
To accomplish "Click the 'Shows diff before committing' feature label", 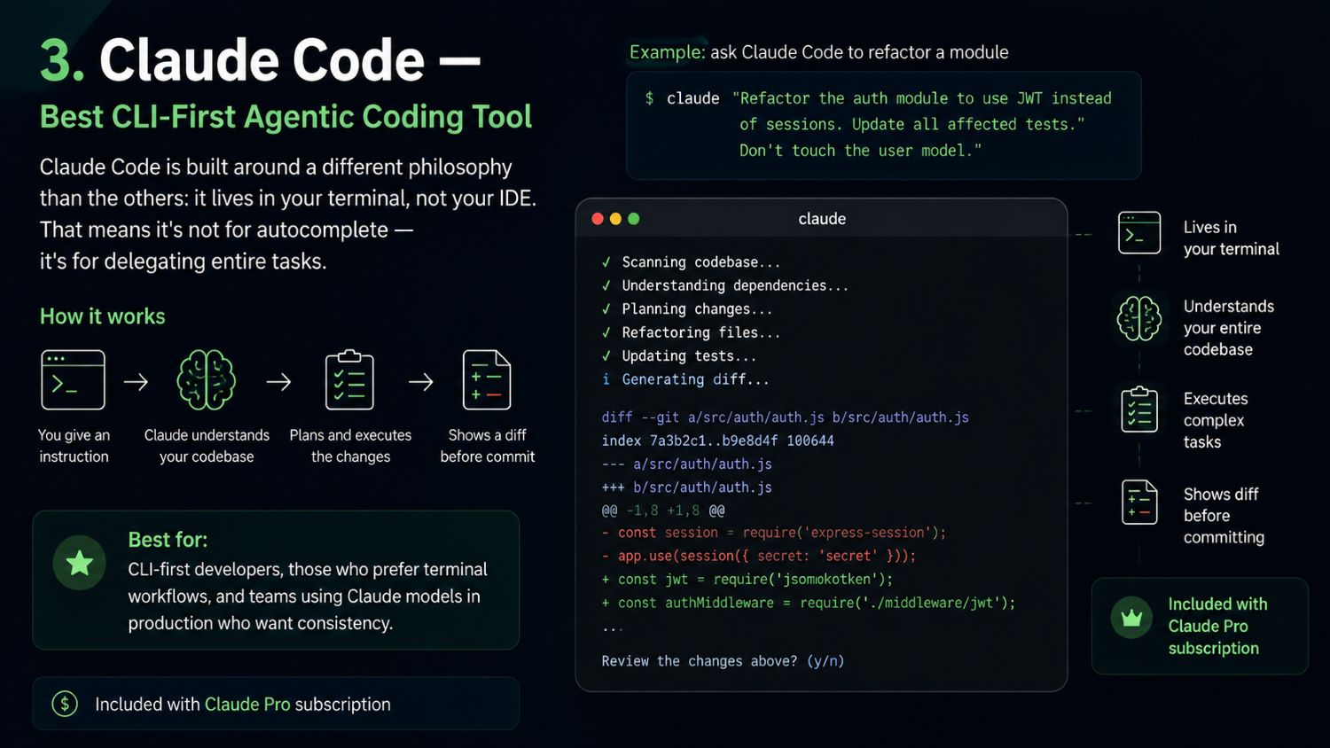I will (x=1224, y=516).
